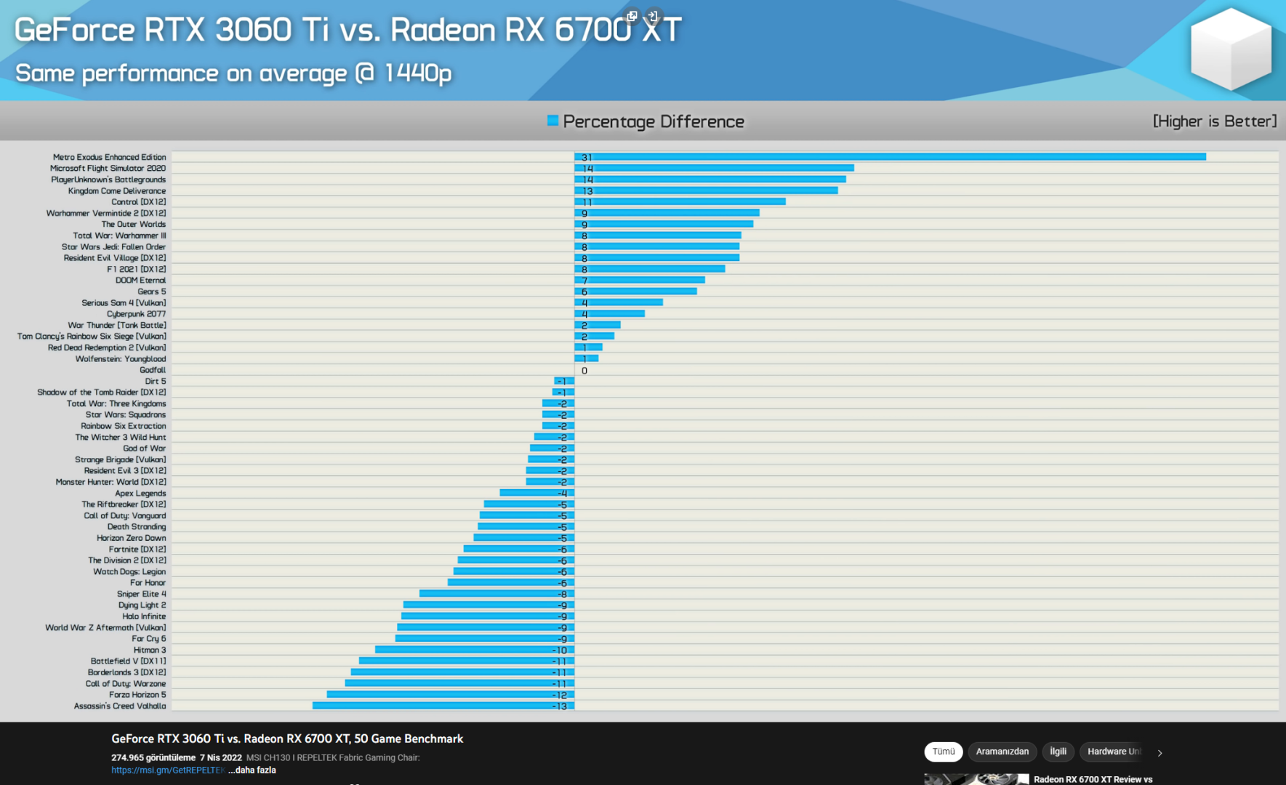Click the 'F1 2021 [DX12]' label

[x=137, y=269]
